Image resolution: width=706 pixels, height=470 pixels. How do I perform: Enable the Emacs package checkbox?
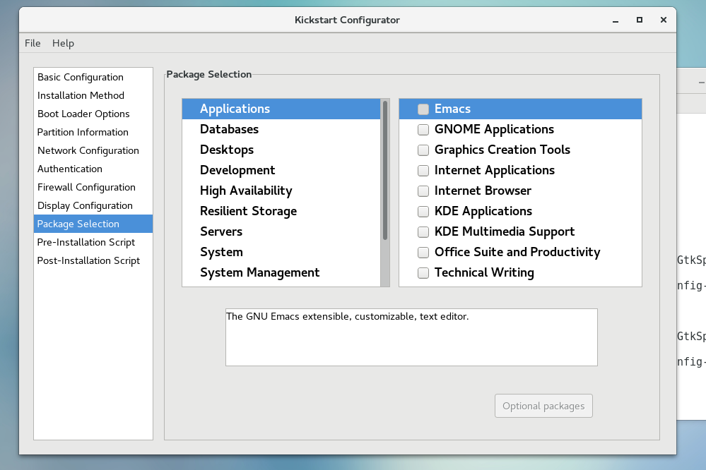coord(423,109)
